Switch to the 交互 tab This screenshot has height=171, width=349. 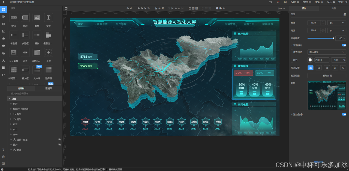pyautogui.click(x=334, y=8)
